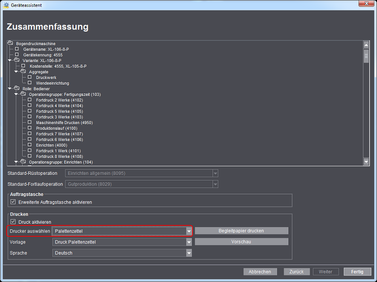Click the tree scrollbar down arrow
Viewport: 377px width, 282px height.
coord(366,162)
